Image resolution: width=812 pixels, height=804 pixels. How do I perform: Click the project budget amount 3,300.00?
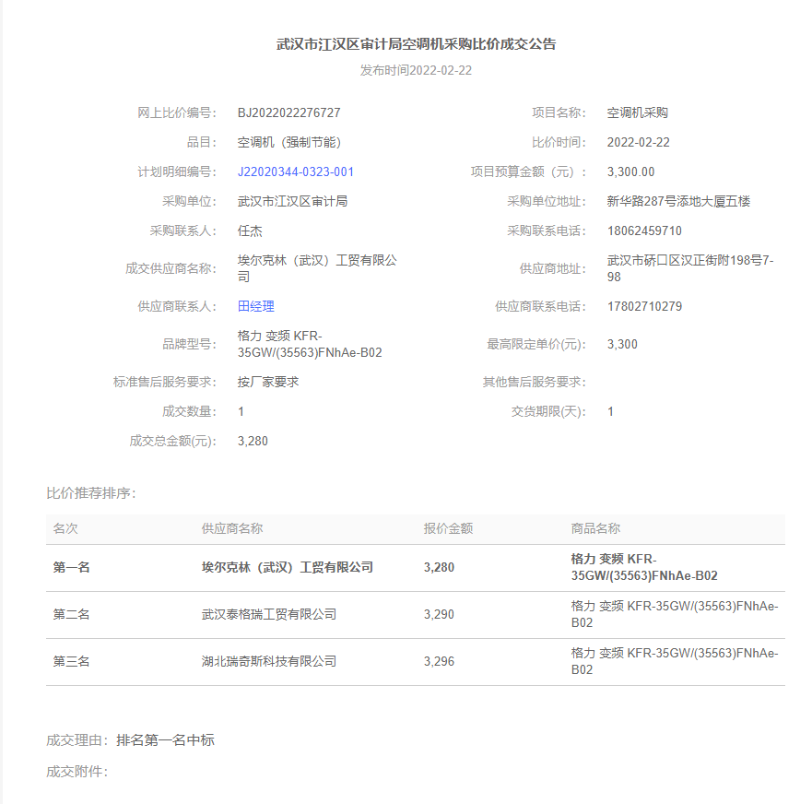pyautogui.click(x=630, y=171)
